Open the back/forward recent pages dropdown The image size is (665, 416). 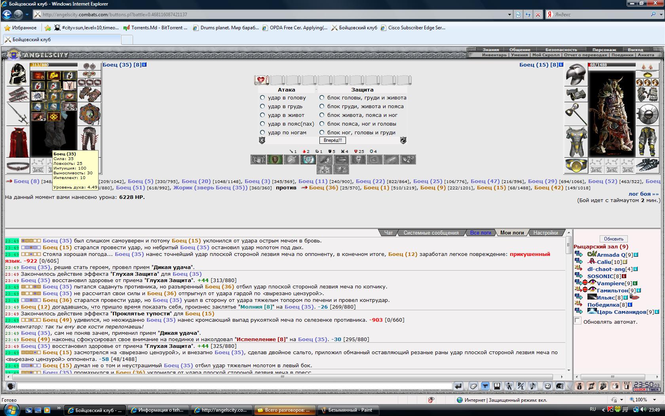27,15
